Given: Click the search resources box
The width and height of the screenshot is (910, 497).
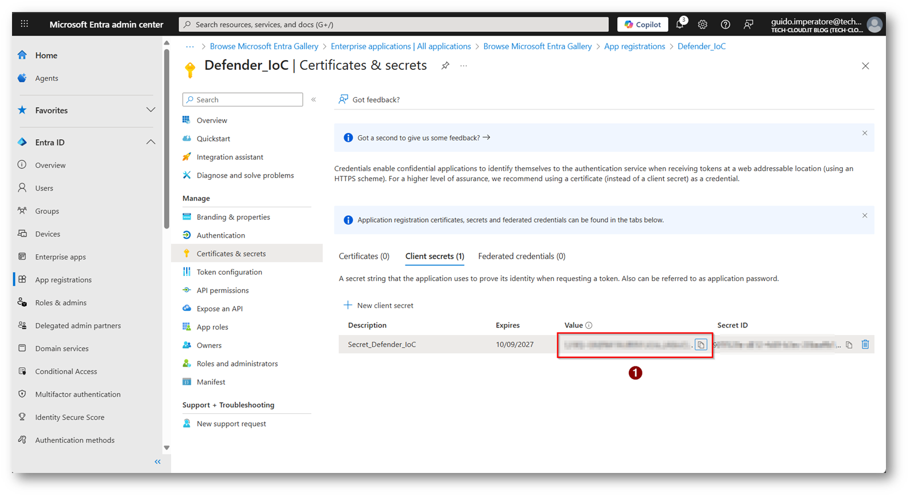Looking at the screenshot, I should coord(394,24).
